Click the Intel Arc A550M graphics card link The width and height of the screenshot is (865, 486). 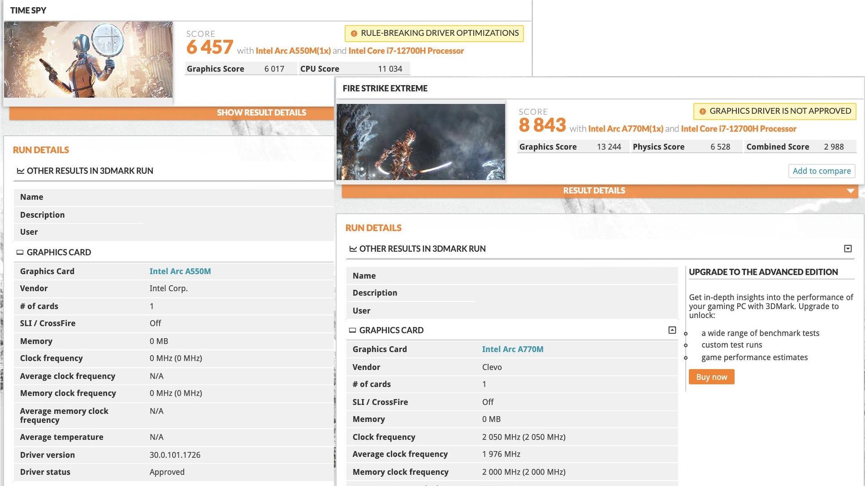[x=180, y=271]
